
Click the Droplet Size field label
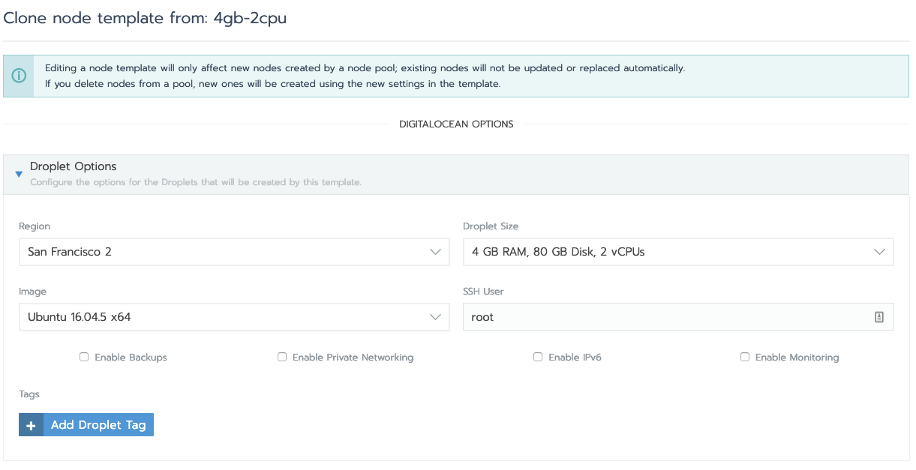(x=491, y=226)
